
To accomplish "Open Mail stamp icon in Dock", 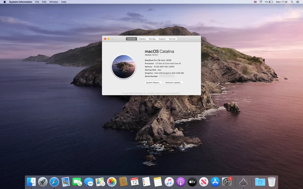I will (66, 182).
